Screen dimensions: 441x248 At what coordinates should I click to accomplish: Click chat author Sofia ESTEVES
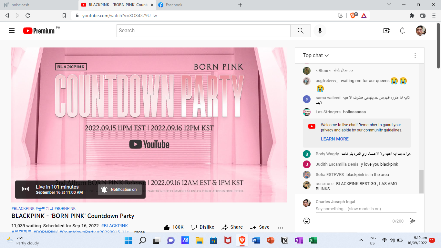(x=330, y=175)
